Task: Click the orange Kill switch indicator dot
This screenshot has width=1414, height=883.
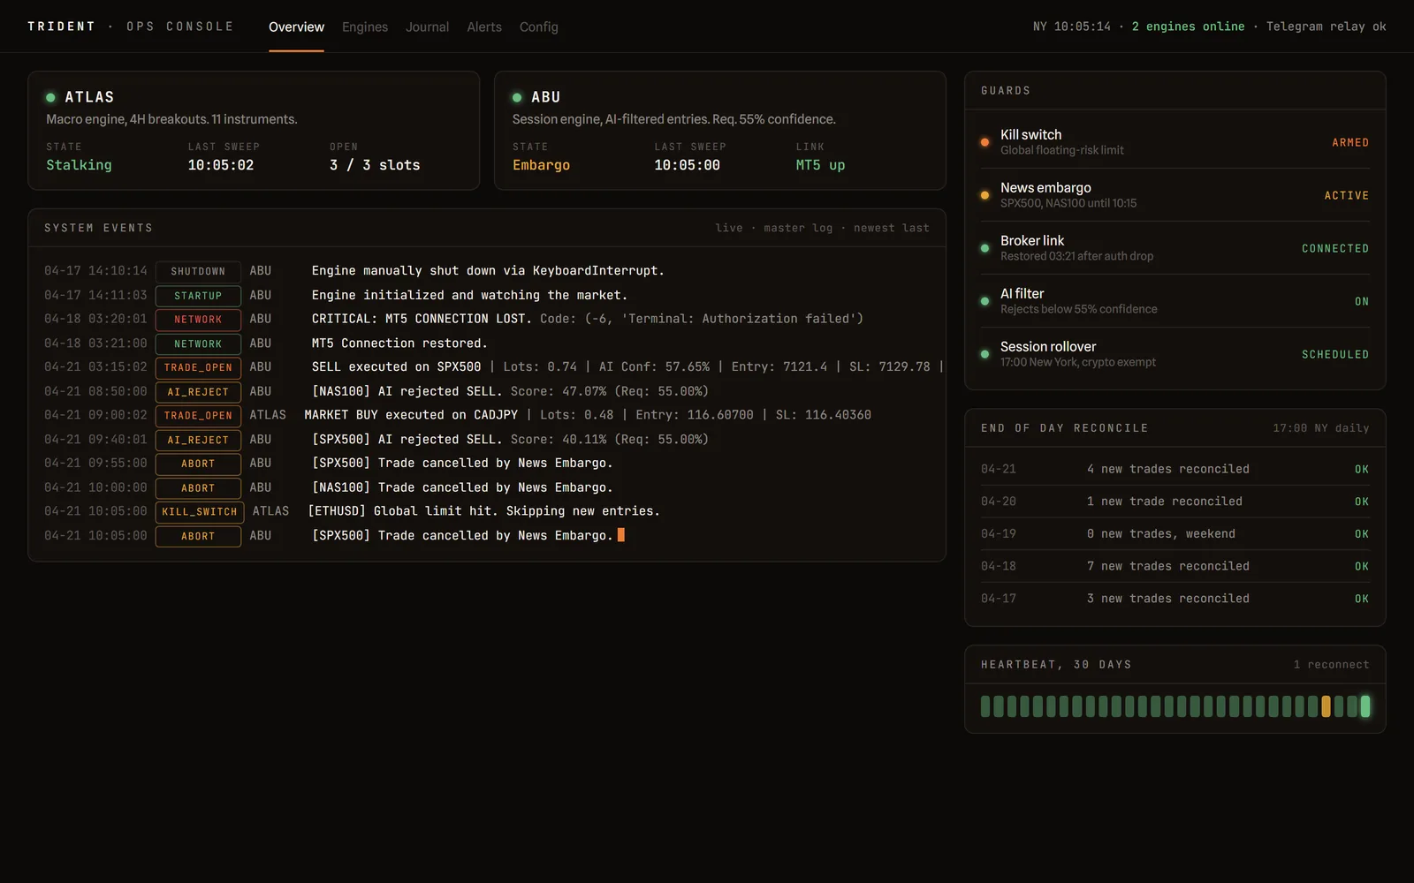Action: tap(984, 142)
